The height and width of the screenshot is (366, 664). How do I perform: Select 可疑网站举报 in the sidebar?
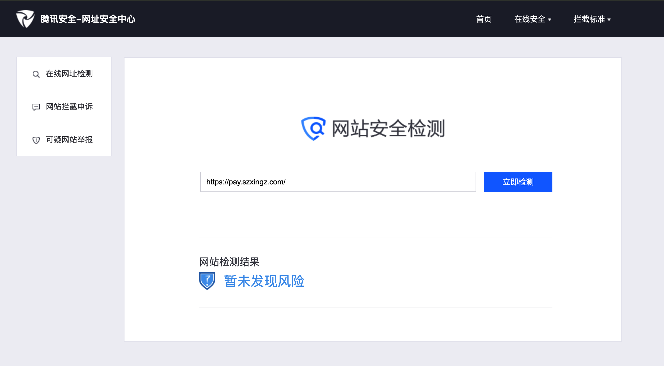(x=69, y=140)
